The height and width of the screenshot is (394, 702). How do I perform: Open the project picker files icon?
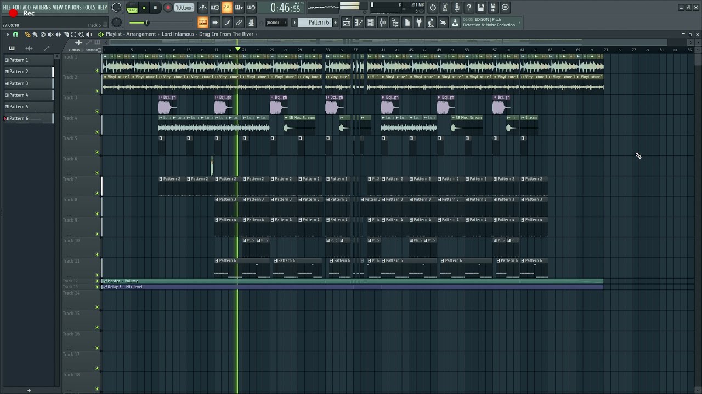click(407, 22)
